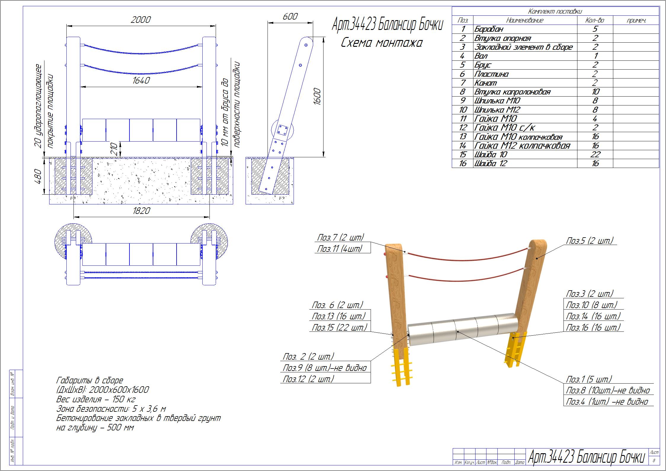This screenshot has height=471, width=666.
Task: Click the 'Втулка капролоновая' table row
Action: 512,92
